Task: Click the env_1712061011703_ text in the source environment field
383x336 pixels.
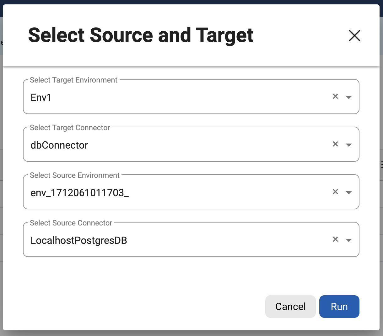Action: point(80,193)
